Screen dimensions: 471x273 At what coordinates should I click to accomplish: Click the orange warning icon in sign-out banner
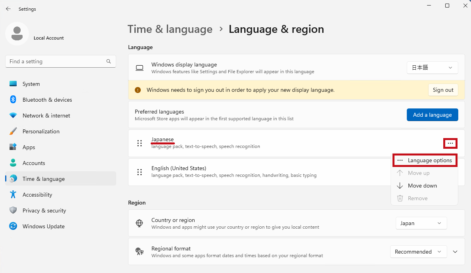pyautogui.click(x=138, y=90)
